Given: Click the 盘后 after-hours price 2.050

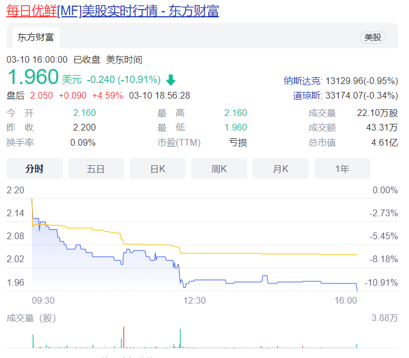Looking at the screenshot, I should (x=41, y=95).
